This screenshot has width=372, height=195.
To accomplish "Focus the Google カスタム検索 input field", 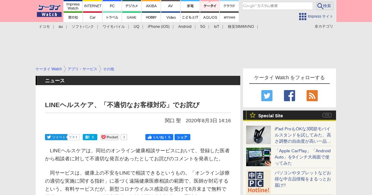I will pyautogui.click(x=277, y=6).
